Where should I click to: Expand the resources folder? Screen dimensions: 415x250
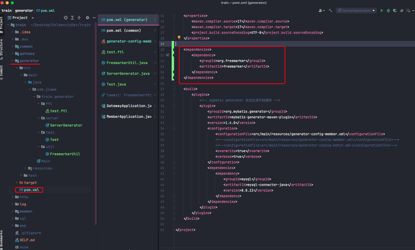coord(25,168)
